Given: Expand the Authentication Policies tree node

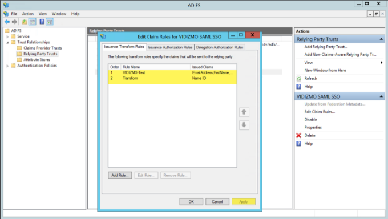Looking at the screenshot, I should (x=7, y=66).
